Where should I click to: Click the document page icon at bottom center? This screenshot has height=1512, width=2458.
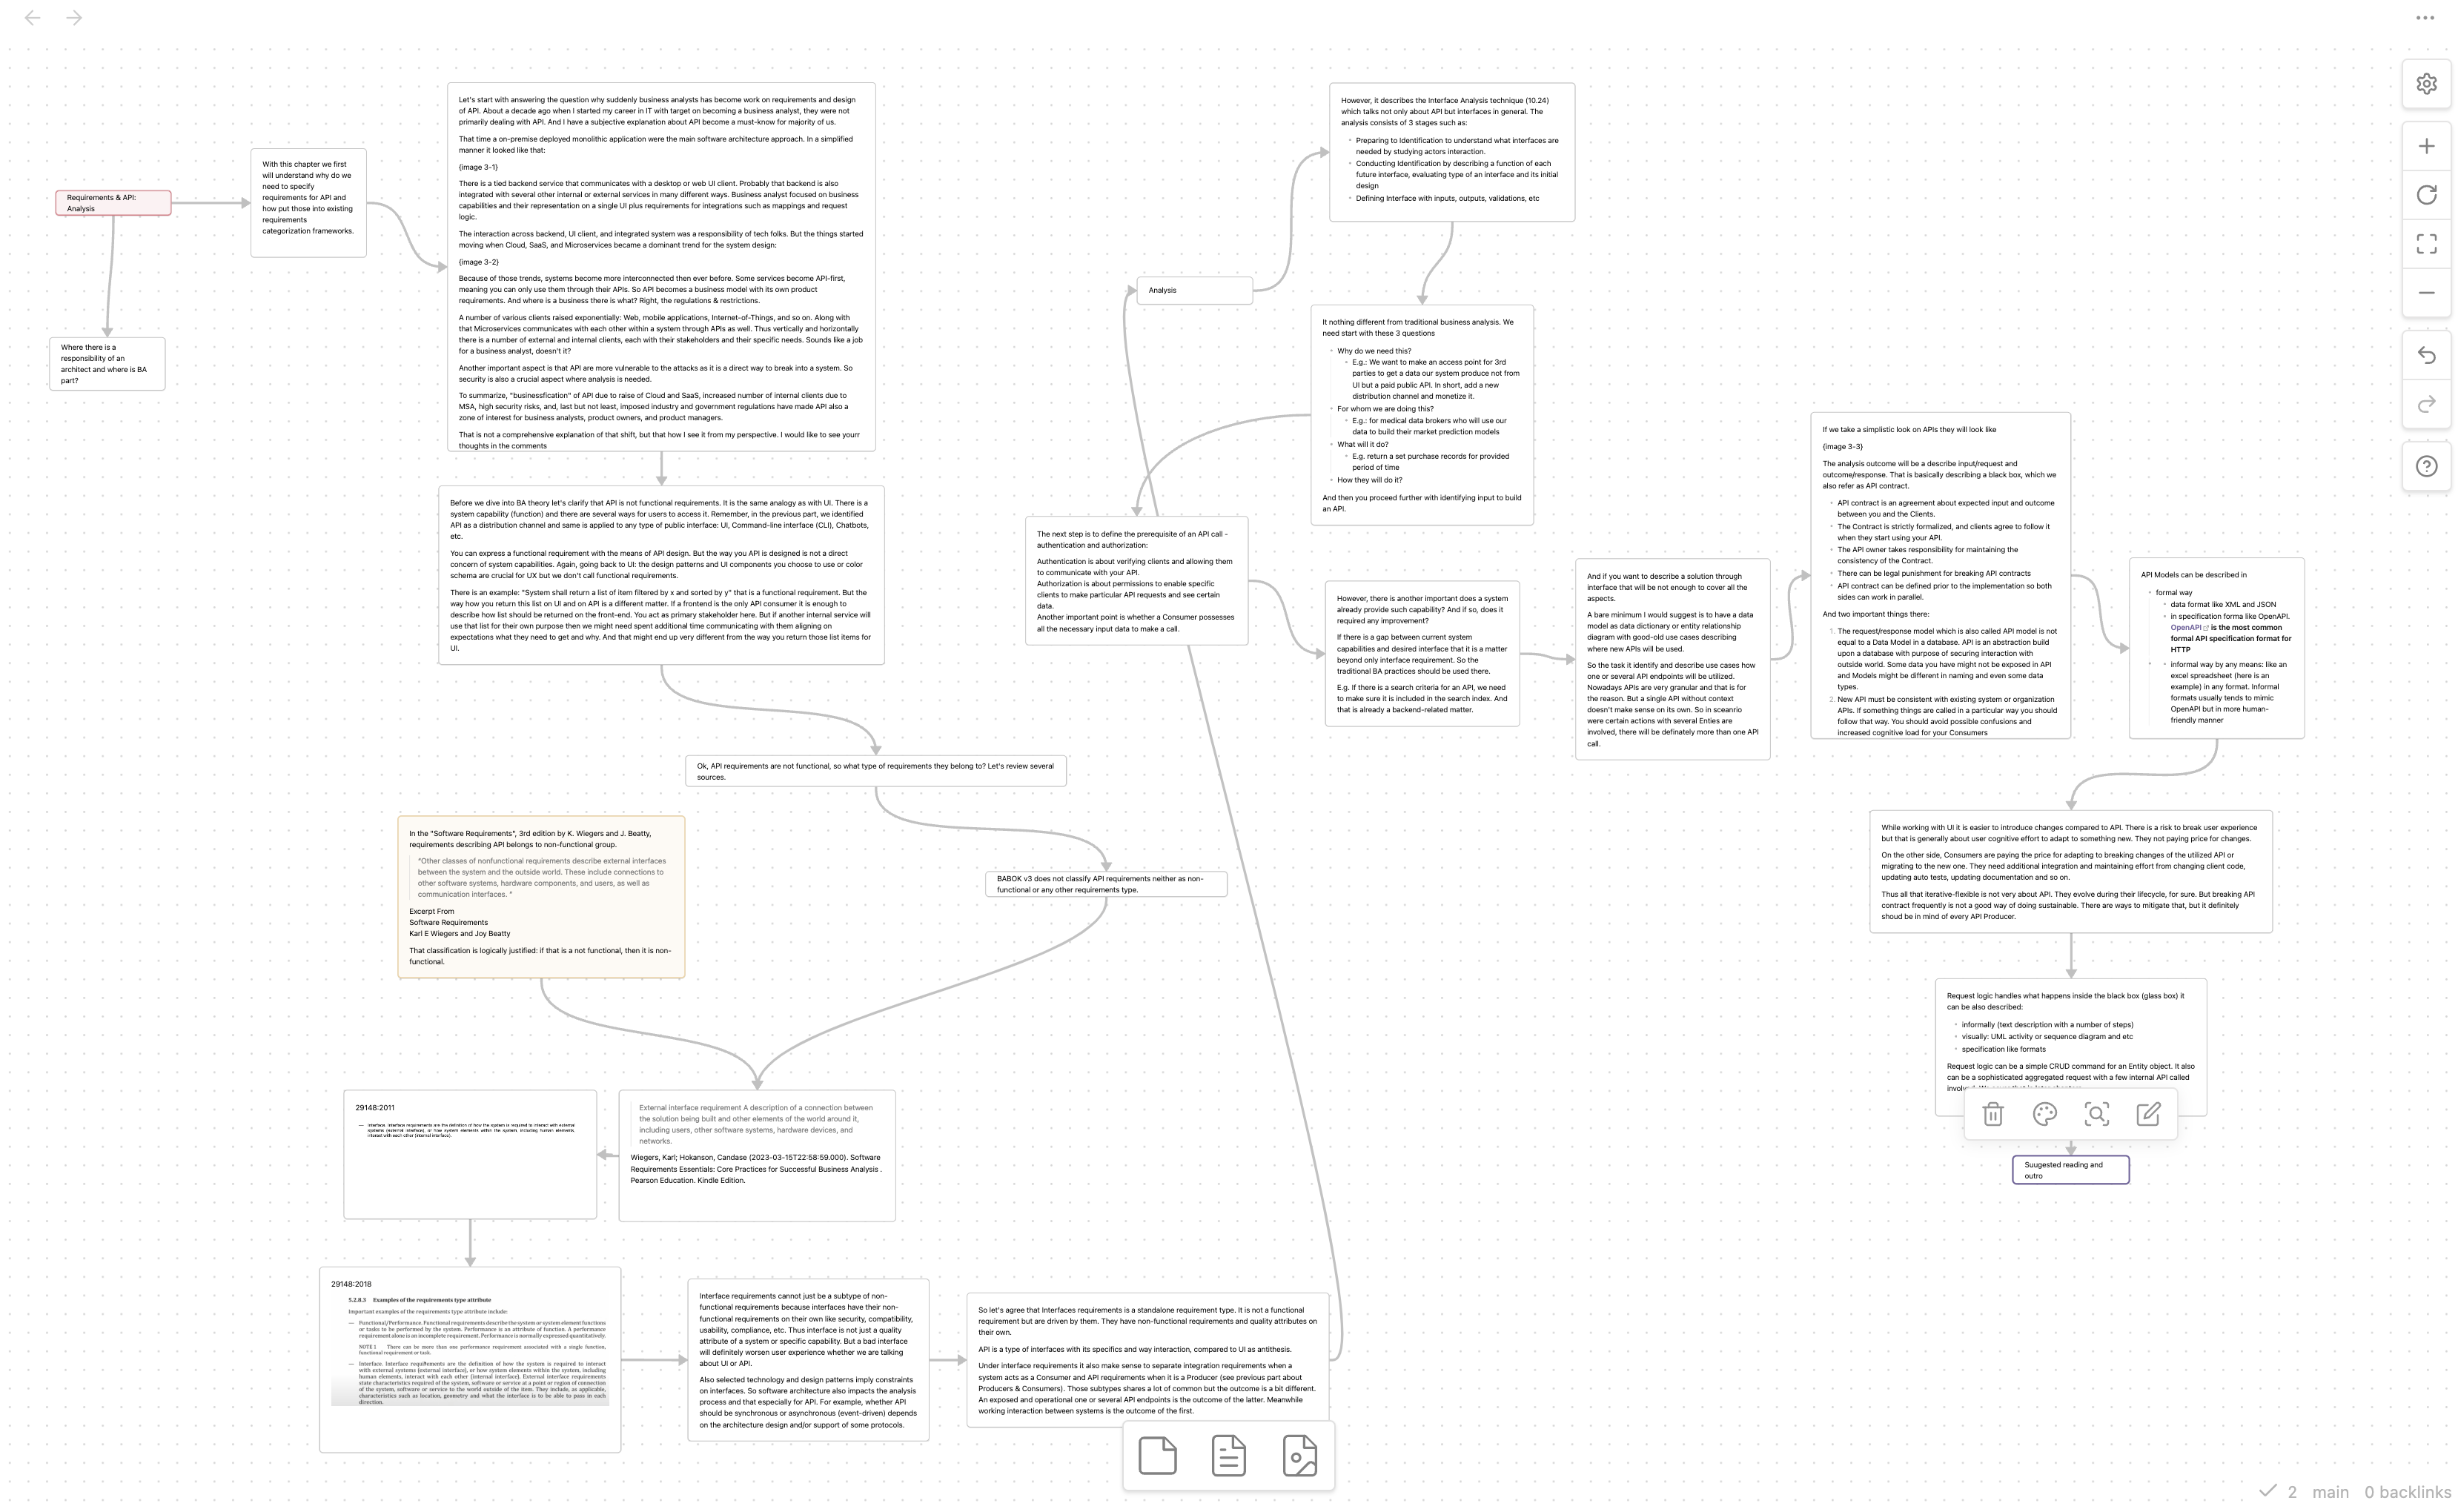1228,1456
